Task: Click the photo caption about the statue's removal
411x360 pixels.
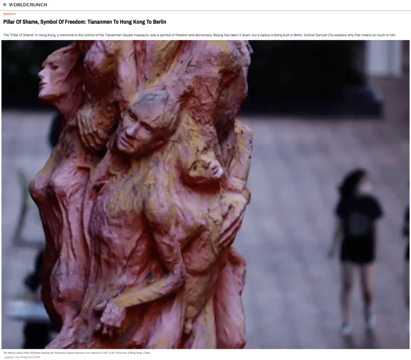Action: point(76,353)
